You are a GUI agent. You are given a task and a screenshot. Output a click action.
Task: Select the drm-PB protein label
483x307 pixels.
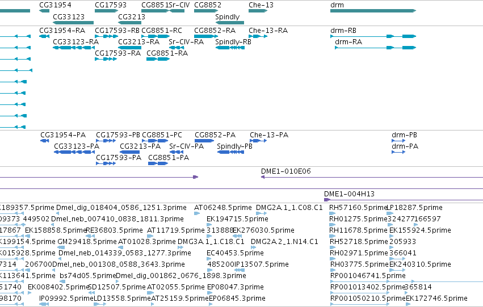404,135
